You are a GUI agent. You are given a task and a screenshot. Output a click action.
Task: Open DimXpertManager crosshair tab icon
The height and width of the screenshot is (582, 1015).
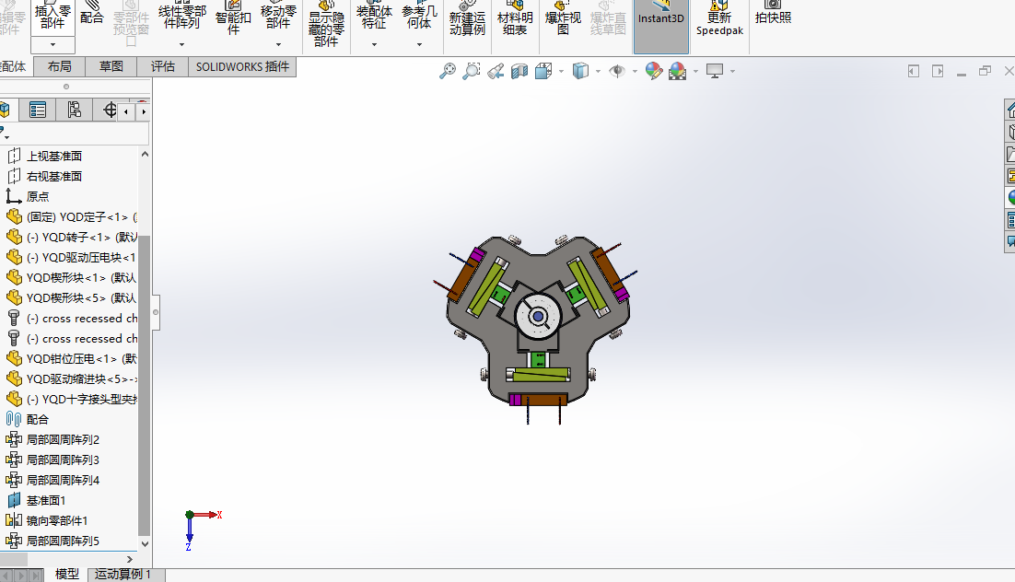109,111
